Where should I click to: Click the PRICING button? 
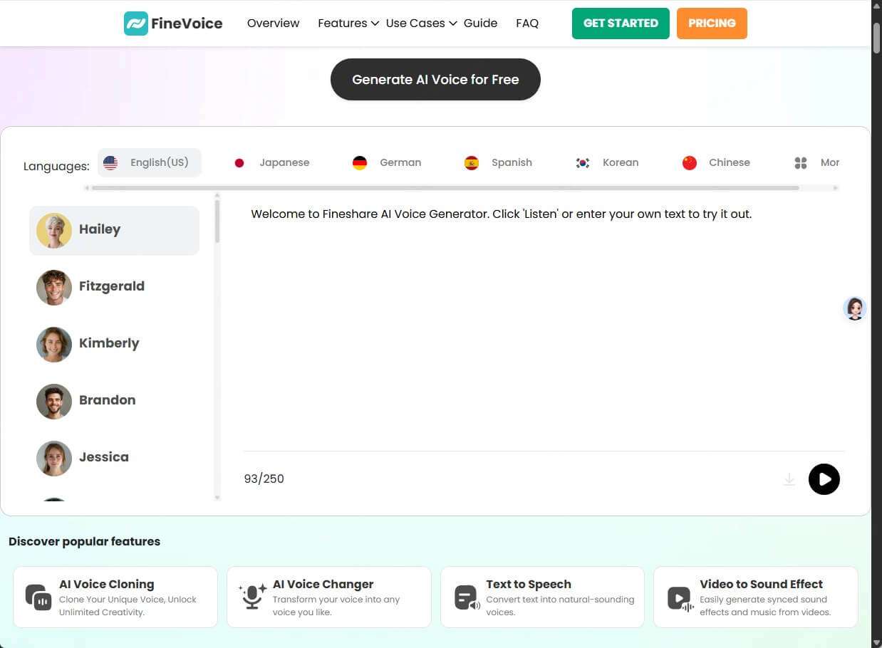(712, 23)
